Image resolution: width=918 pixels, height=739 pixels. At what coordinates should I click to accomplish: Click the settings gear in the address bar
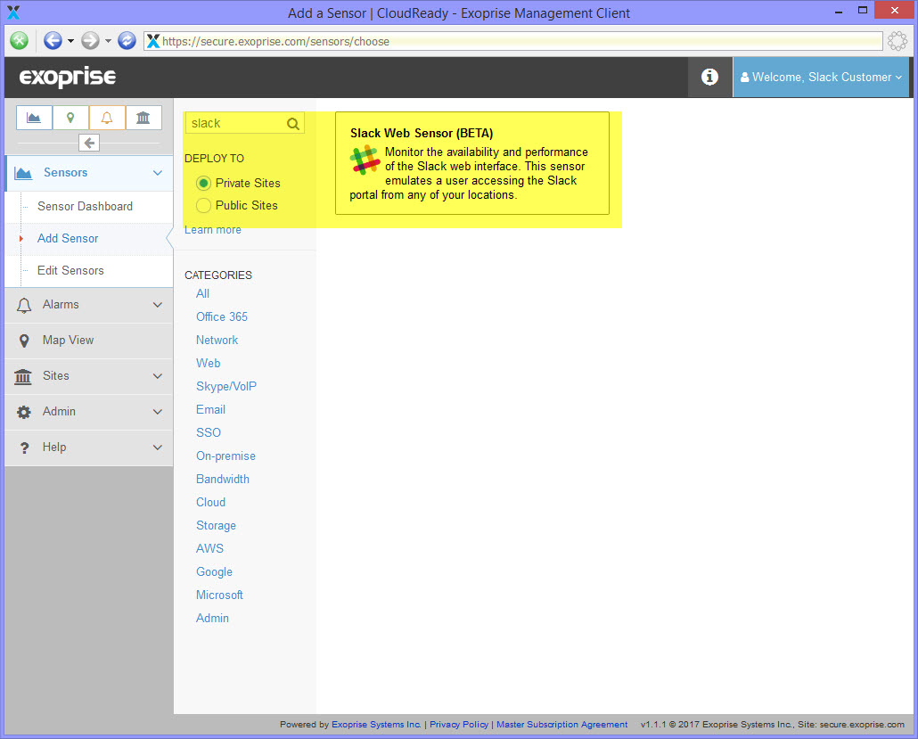pos(897,41)
